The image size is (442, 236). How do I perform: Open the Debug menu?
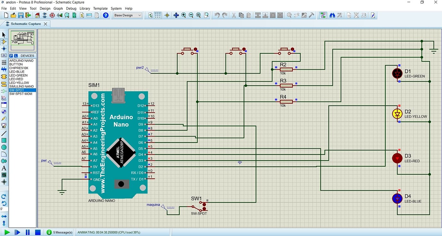[x=71, y=8]
